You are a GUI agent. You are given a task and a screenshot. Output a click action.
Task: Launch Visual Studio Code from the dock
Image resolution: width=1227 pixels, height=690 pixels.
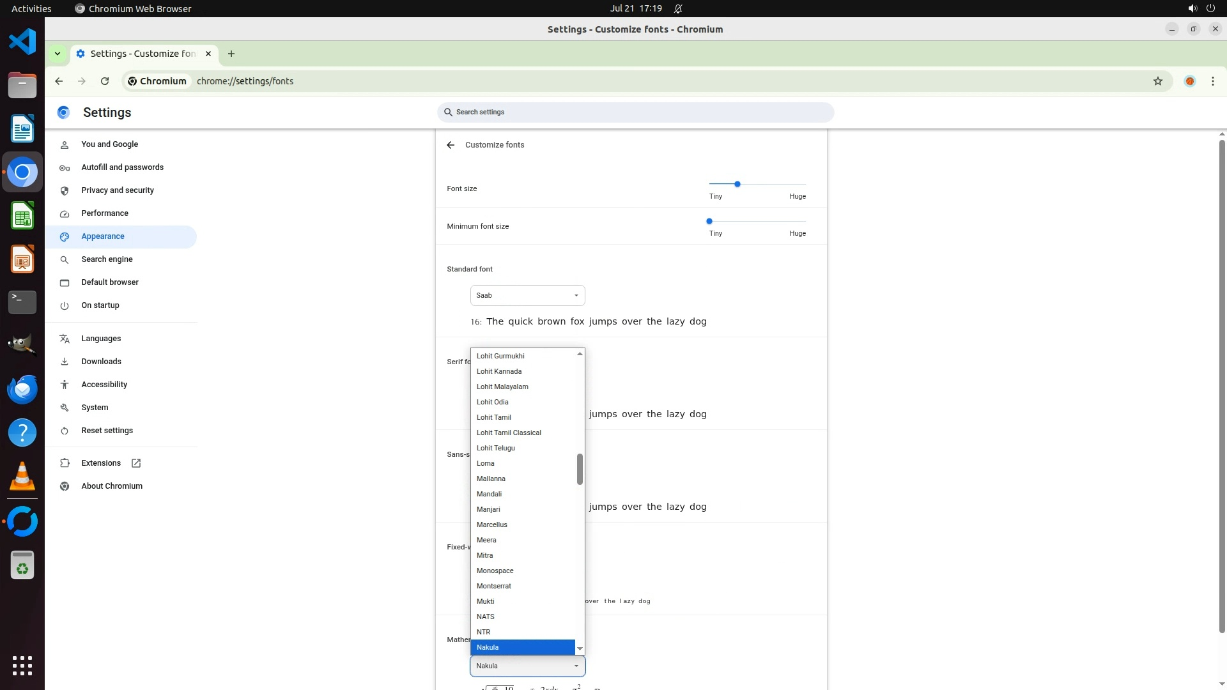(x=22, y=42)
